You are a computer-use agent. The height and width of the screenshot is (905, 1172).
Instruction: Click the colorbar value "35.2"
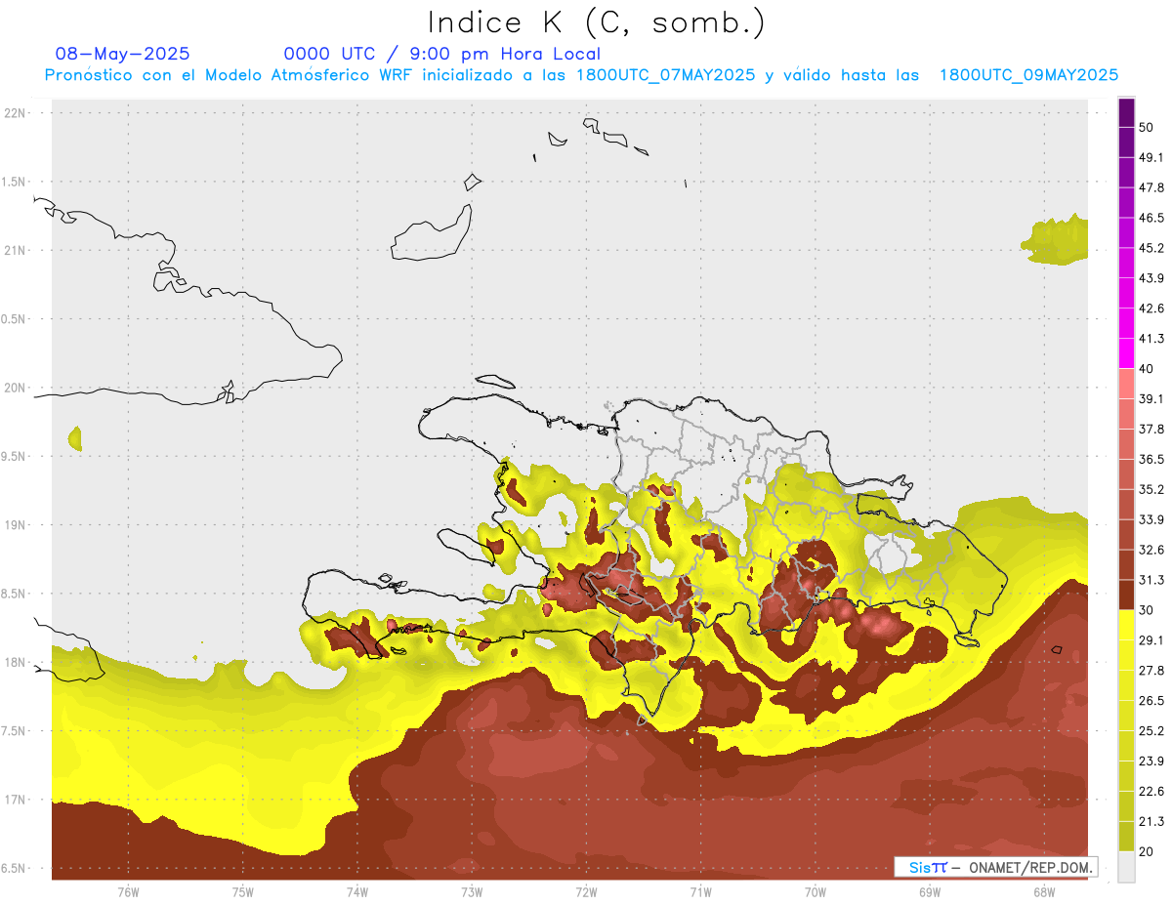tap(1151, 489)
